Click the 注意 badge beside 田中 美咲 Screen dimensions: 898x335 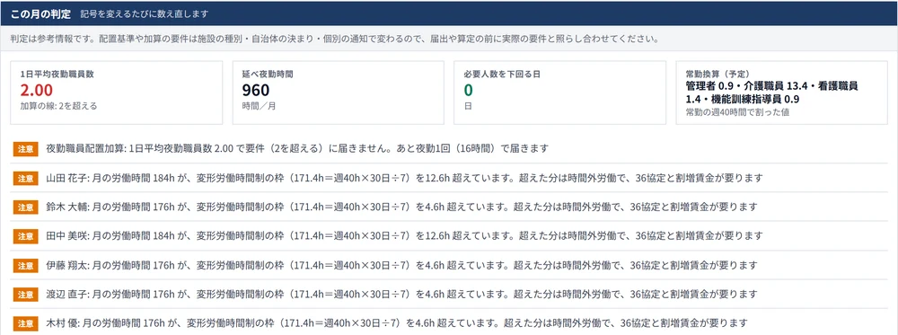[x=26, y=236]
